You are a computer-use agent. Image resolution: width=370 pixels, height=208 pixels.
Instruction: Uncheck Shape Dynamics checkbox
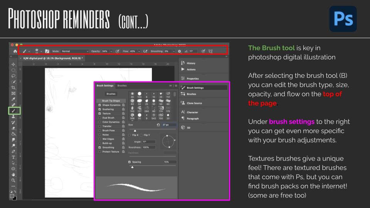coord(99,105)
